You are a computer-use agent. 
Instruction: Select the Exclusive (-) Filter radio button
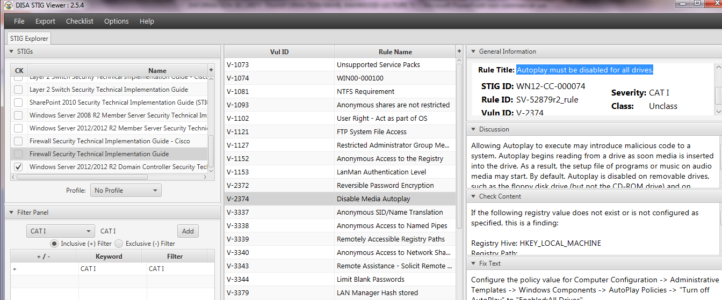tap(119, 244)
